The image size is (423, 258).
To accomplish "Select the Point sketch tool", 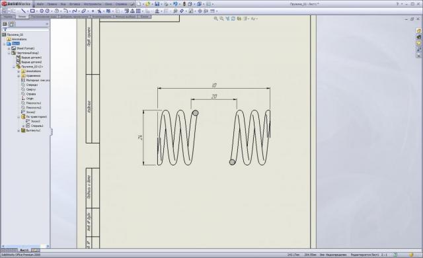I will [x=93, y=11].
